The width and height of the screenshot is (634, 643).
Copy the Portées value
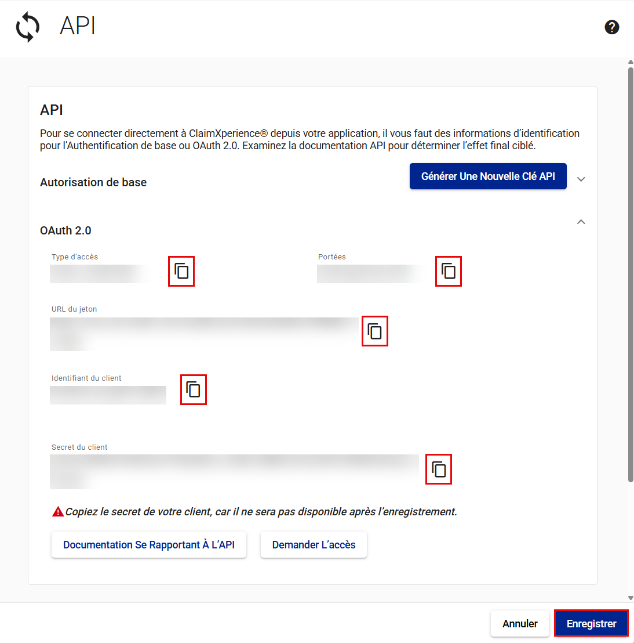449,271
